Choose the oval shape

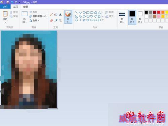coord(84,13)
